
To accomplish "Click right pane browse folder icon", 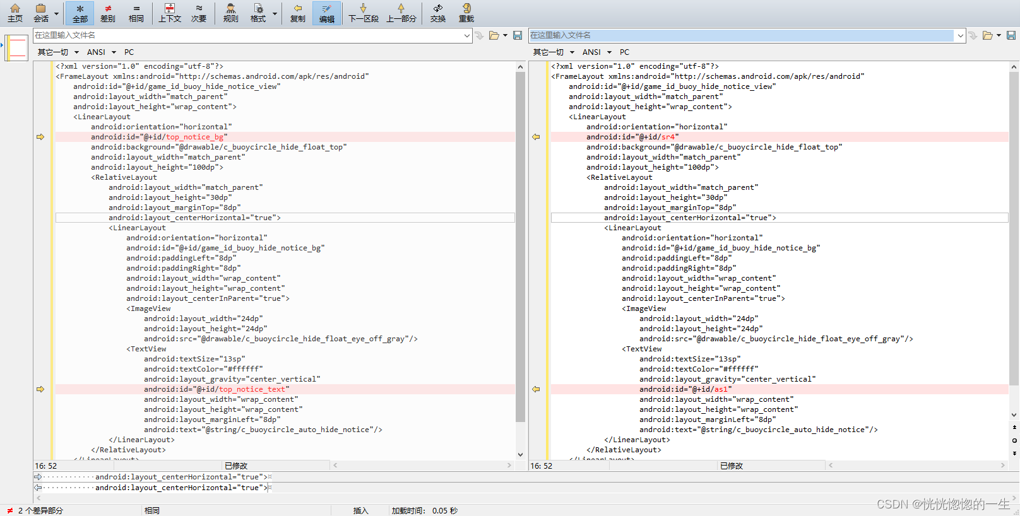I will click(987, 35).
